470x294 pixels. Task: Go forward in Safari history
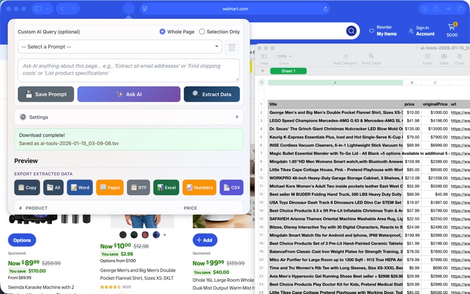pos(73,9)
